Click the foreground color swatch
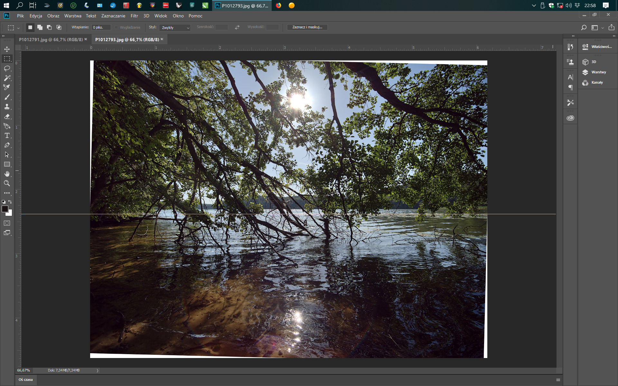Image resolution: width=618 pixels, height=386 pixels. [5, 209]
